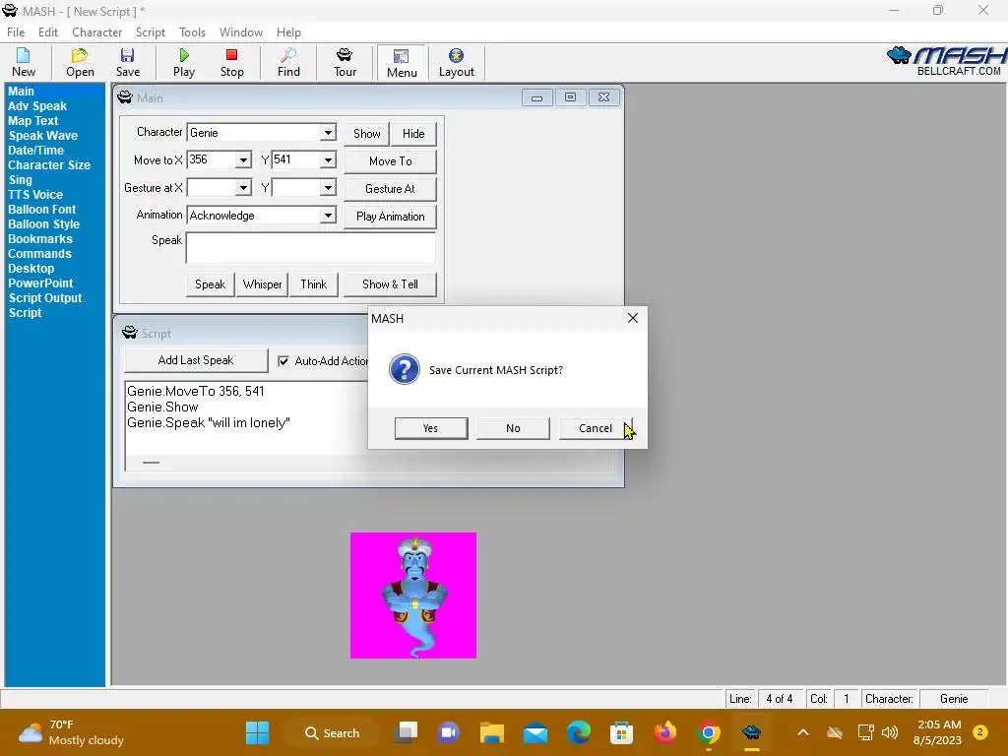Open the video chat taskbar icon
This screenshot has height=756, width=1008.
point(449,732)
